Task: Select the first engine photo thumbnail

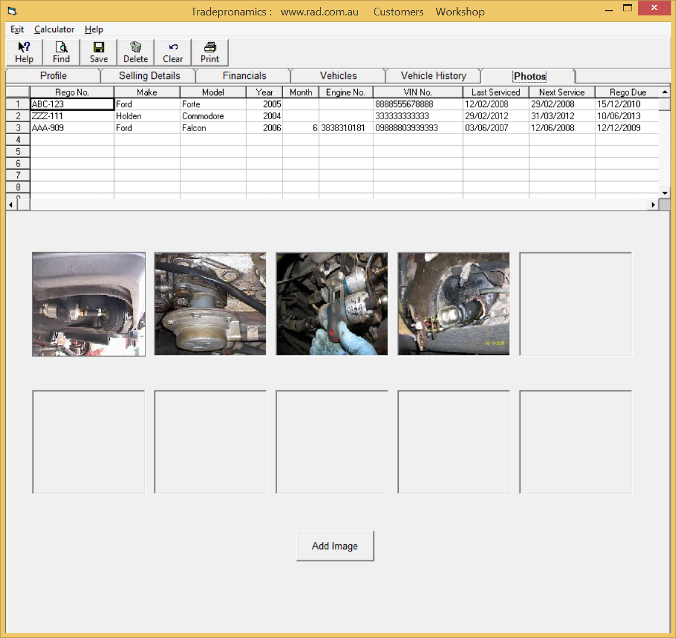Action: [x=88, y=304]
